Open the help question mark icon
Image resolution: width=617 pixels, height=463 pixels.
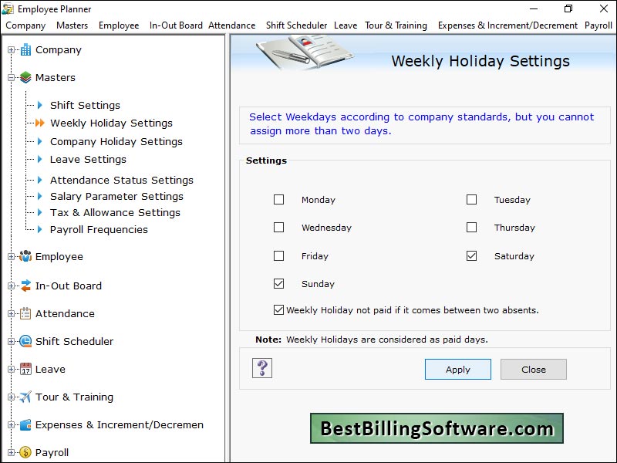pyautogui.click(x=262, y=369)
